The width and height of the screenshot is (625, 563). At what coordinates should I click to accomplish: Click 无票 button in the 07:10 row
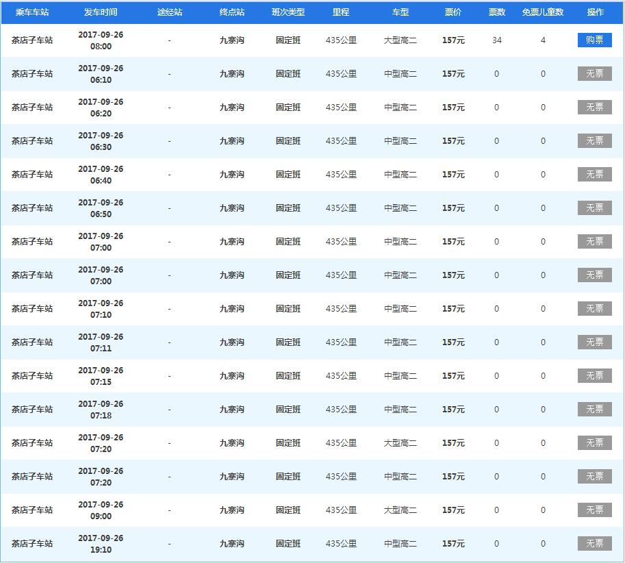(594, 308)
